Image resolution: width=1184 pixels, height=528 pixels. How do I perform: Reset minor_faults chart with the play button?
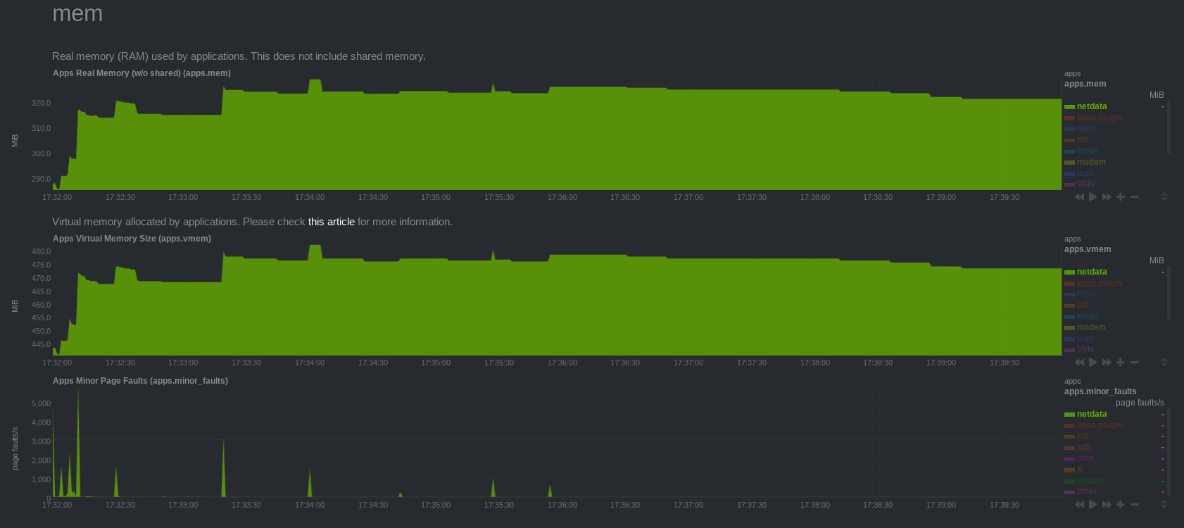tap(1093, 505)
